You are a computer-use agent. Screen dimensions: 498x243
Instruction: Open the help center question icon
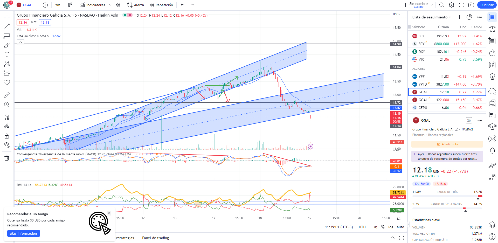[492, 237]
